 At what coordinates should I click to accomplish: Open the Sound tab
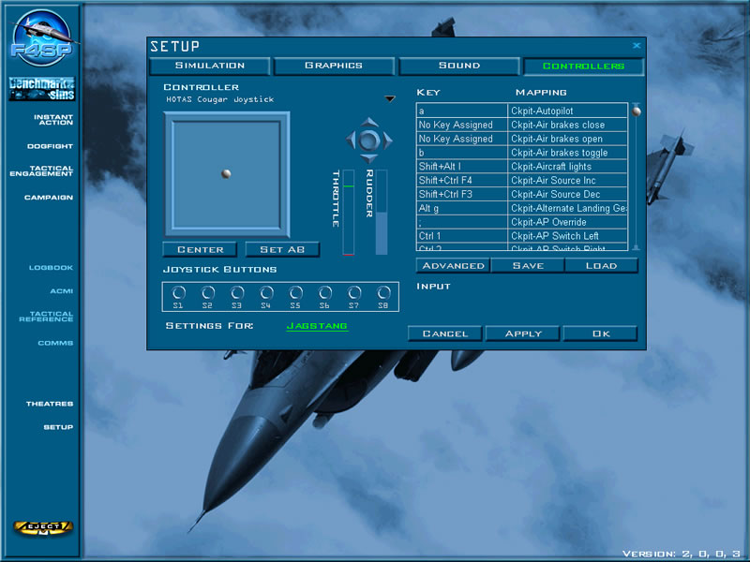click(459, 67)
